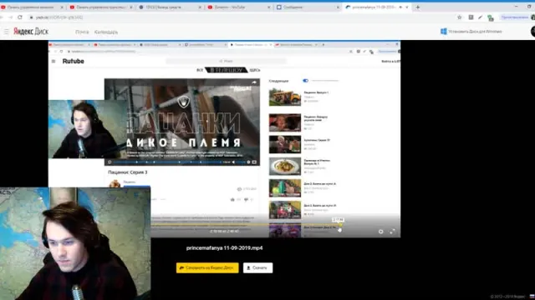Close the active princemafanya tab

tap(407, 7)
